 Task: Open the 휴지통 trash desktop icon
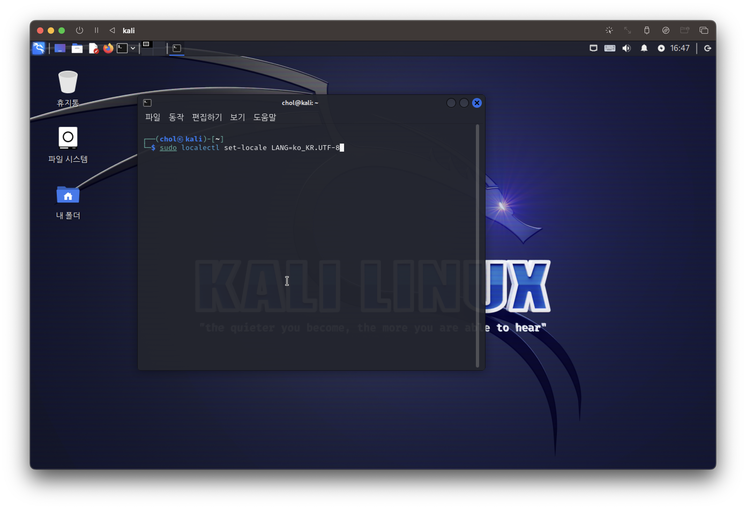point(68,89)
